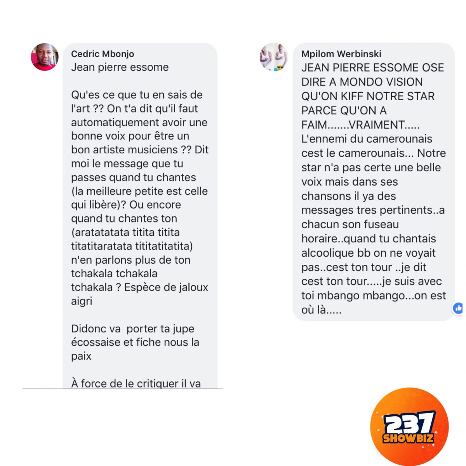Click the line starting 'alcoolique bb'
The height and width of the screenshot is (466, 466).
point(369,253)
